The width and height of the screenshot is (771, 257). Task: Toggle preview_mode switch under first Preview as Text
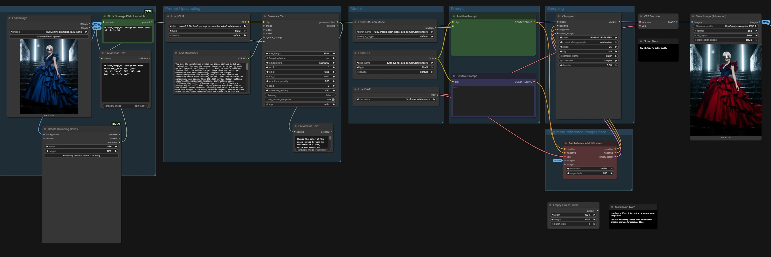[146, 106]
